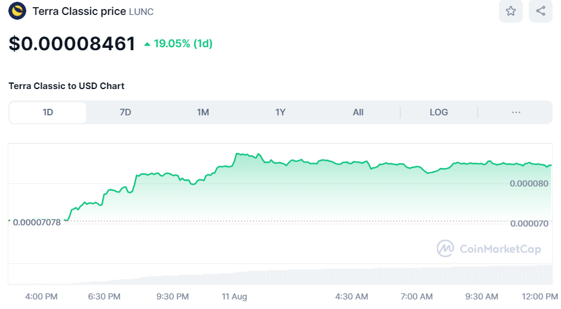Click the 0.000080 y-axis label
Image resolution: width=561 pixels, height=309 pixels.
(529, 183)
